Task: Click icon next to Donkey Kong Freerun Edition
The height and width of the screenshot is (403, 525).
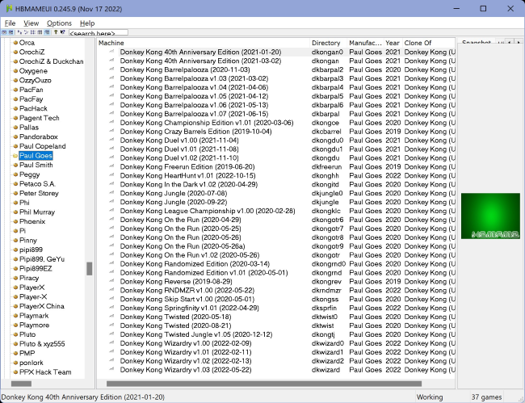Action: [111, 166]
